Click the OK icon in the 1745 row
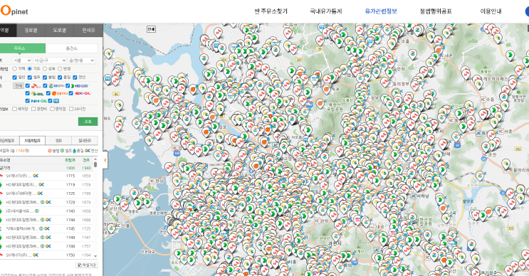 coord(47,228)
